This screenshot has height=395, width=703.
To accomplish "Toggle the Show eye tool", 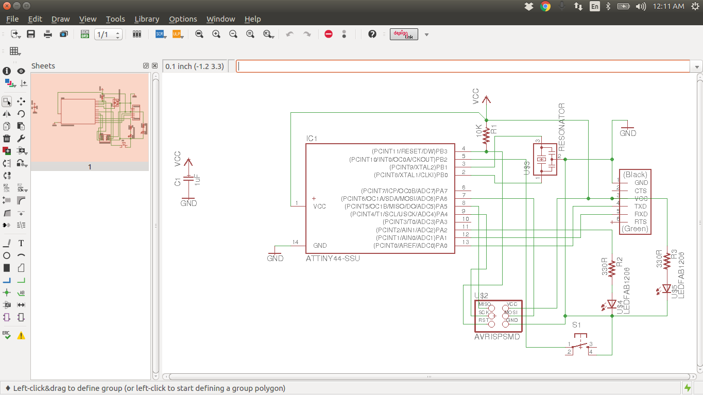I will [21, 71].
